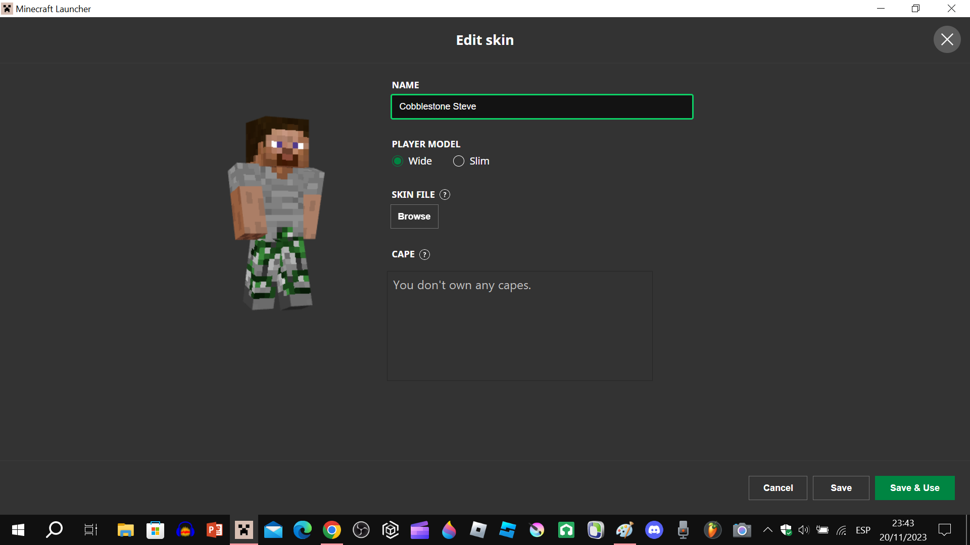Click the Skin File help question mark
The image size is (970, 545).
(445, 195)
